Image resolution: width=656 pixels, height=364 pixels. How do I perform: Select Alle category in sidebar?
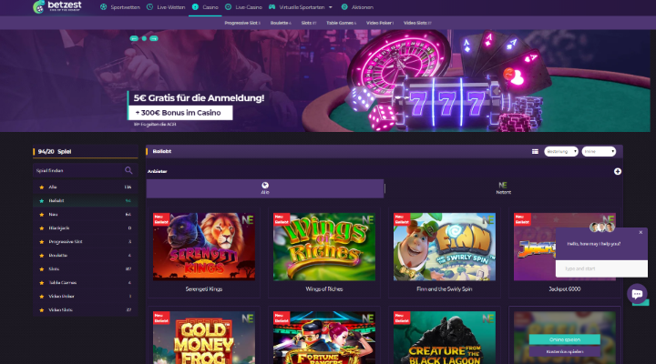86,187
